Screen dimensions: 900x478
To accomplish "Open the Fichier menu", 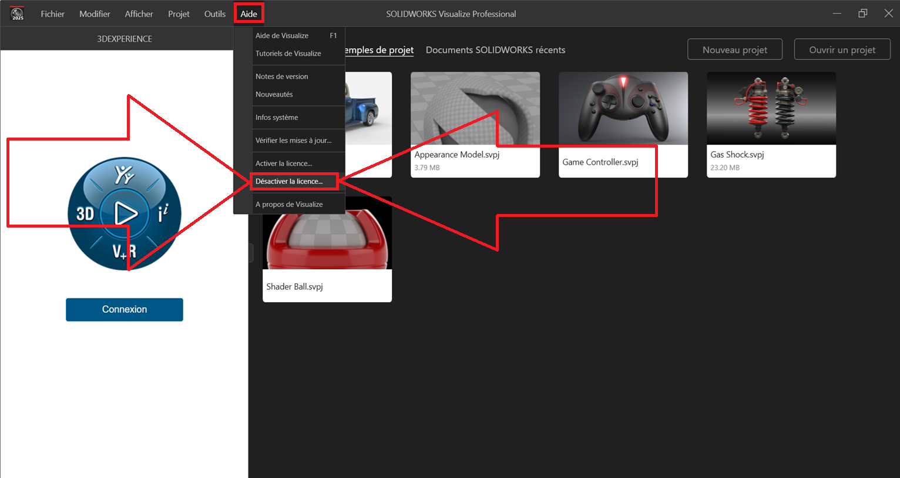I will tap(52, 14).
